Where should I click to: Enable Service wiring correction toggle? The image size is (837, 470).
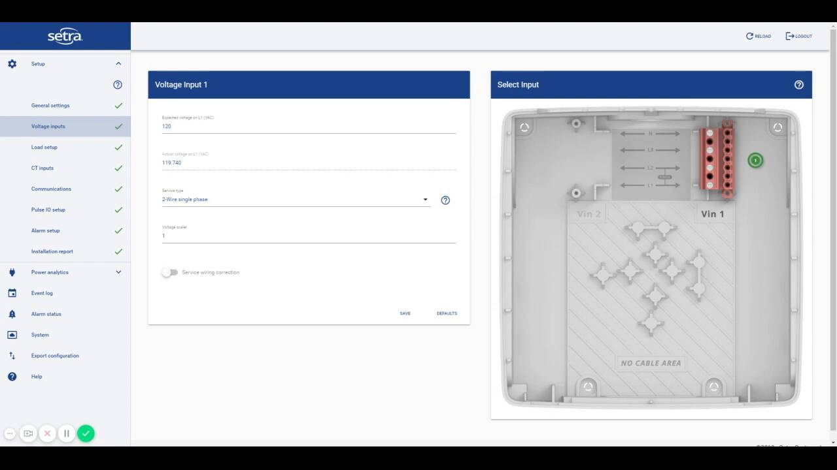[x=170, y=272]
